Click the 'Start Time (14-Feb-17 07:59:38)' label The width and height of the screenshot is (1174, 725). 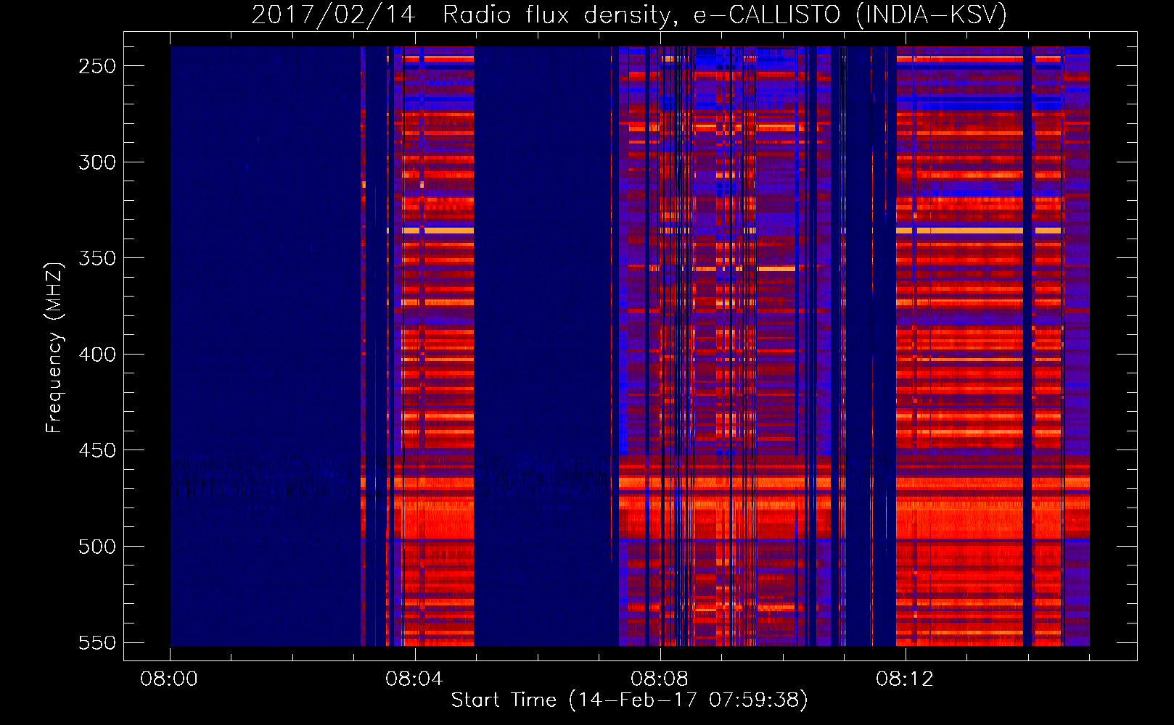point(629,700)
